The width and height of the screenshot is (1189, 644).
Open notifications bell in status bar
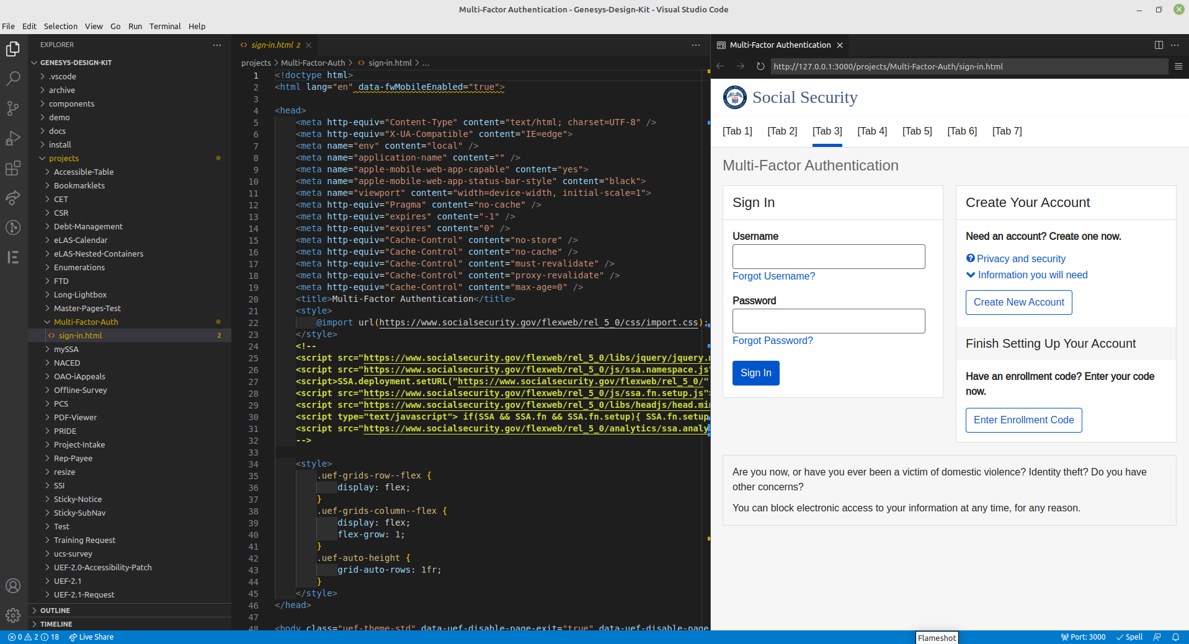click(x=1175, y=637)
